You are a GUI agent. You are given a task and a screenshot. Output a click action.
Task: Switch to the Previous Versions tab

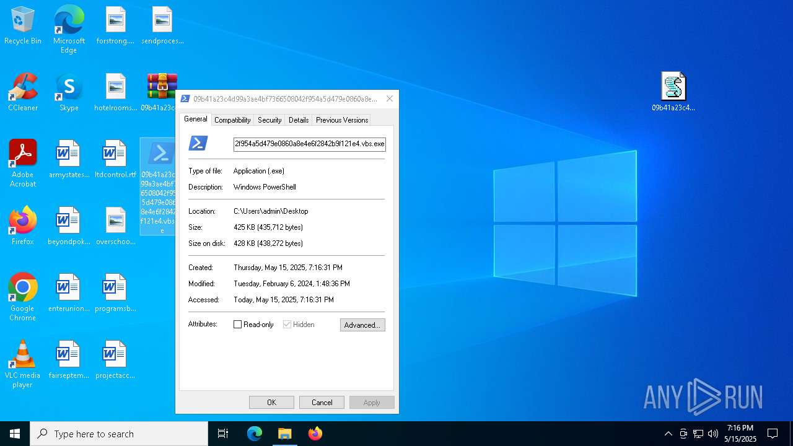click(342, 120)
